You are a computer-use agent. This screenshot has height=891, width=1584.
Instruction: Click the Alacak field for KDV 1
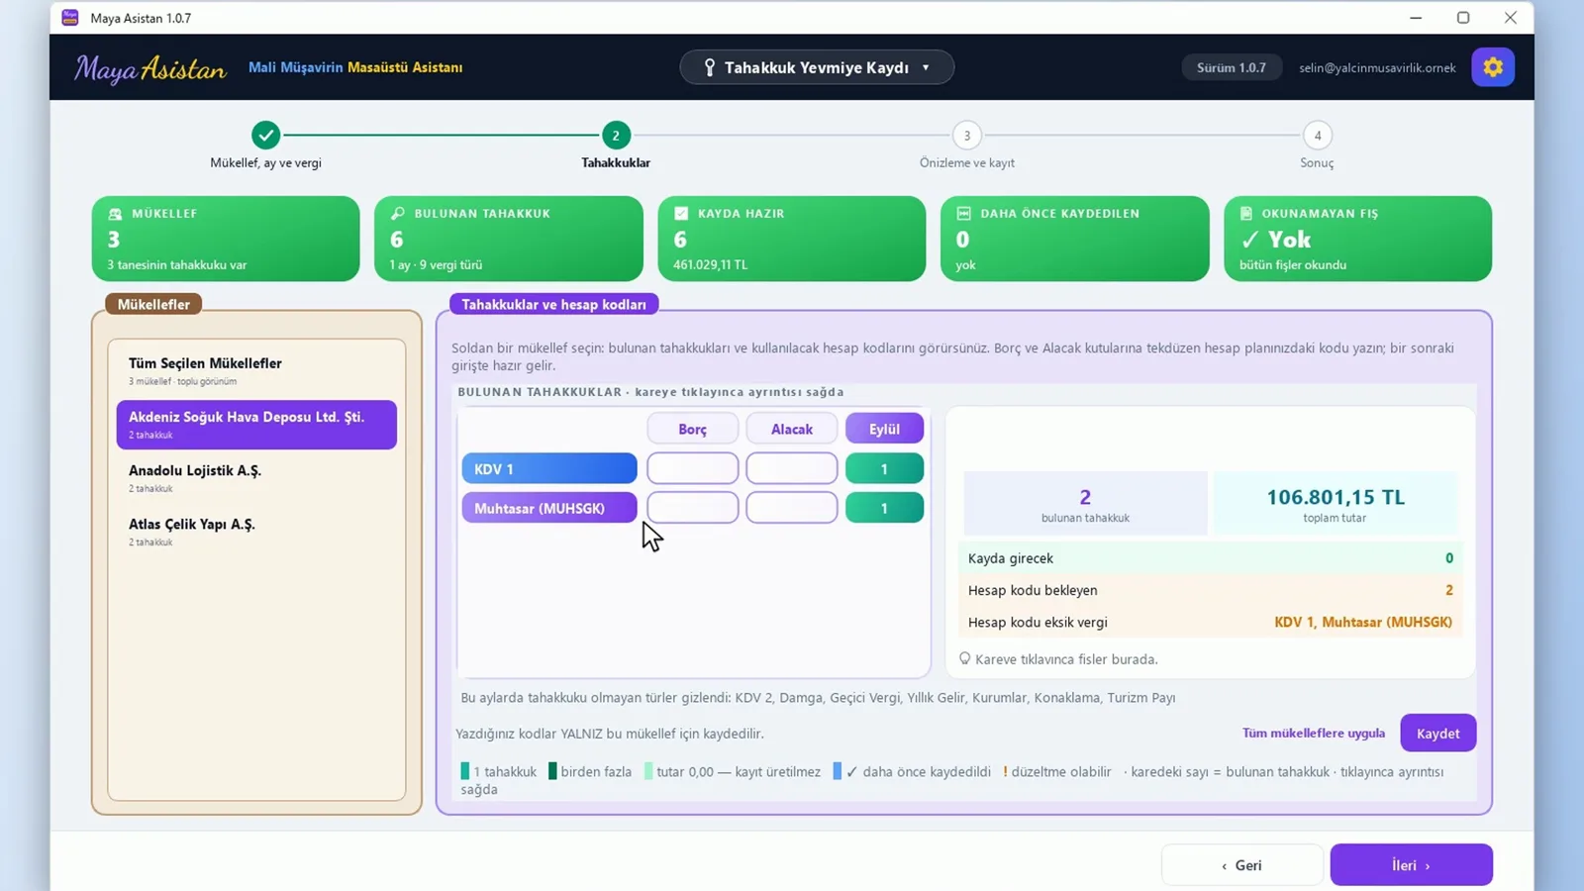click(792, 468)
